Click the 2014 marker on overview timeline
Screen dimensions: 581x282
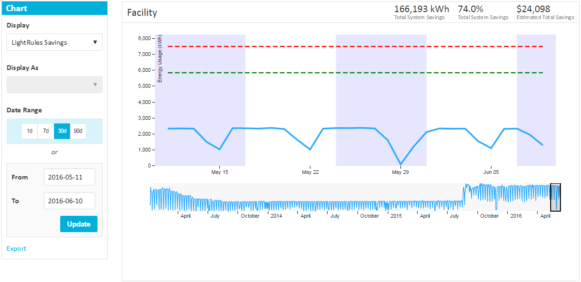point(276,216)
